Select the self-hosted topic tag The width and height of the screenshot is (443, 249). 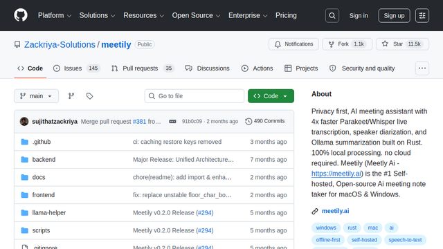(x=364, y=240)
